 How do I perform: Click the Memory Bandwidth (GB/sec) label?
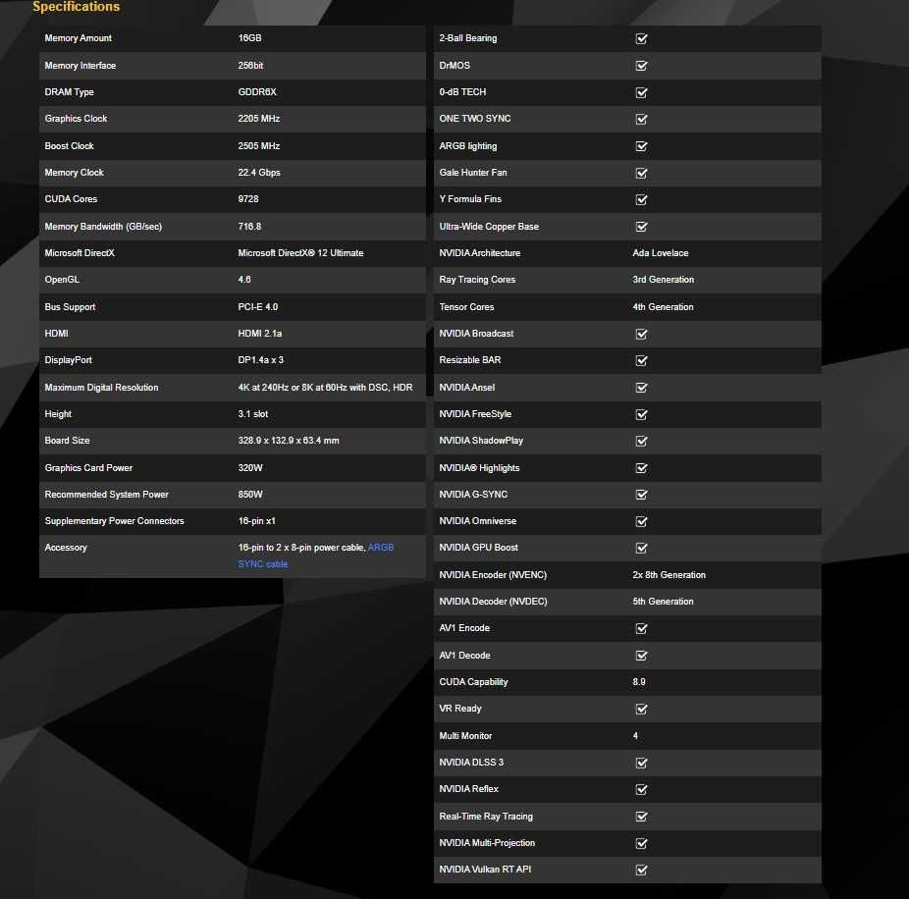pos(103,228)
